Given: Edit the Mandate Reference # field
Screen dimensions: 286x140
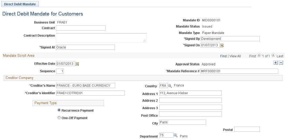Looking at the screenshot, I should pos(239,71).
